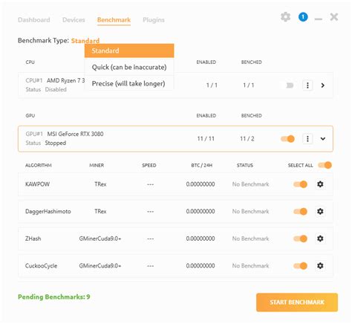Choose Standard in benchmark type list

coord(129,51)
